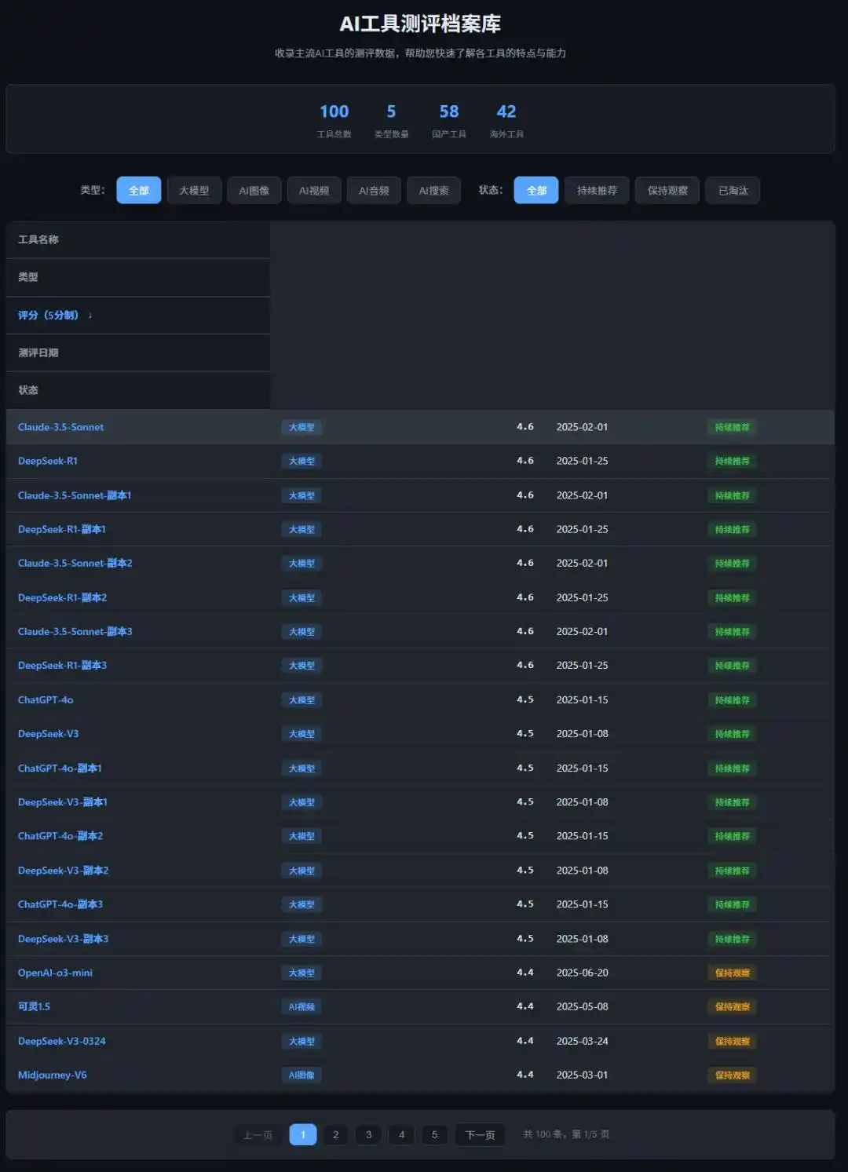
Task: Open ChatGPT-4o-副本1 link
Action: (x=60, y=768)
